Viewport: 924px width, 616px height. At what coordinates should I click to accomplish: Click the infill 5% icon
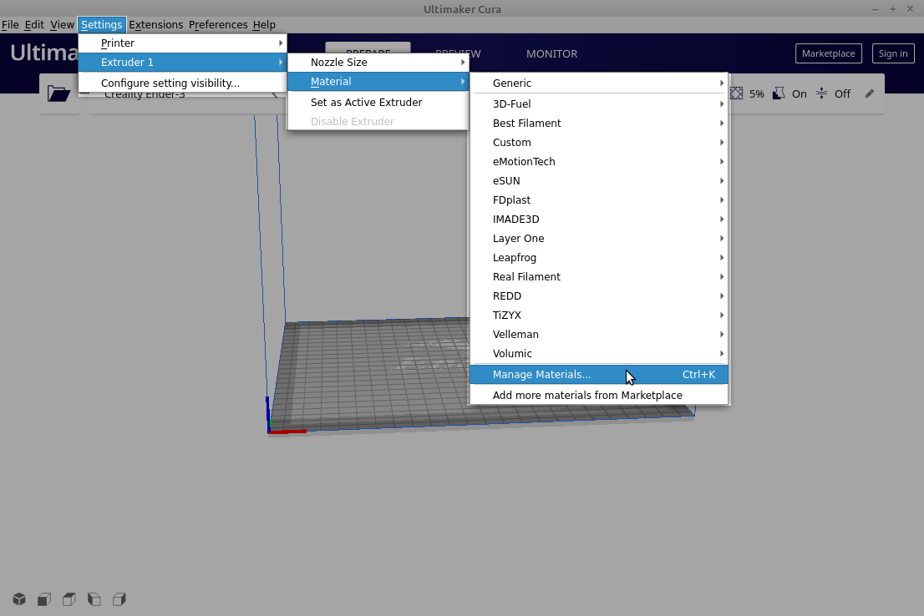click(x=737, y=93)
